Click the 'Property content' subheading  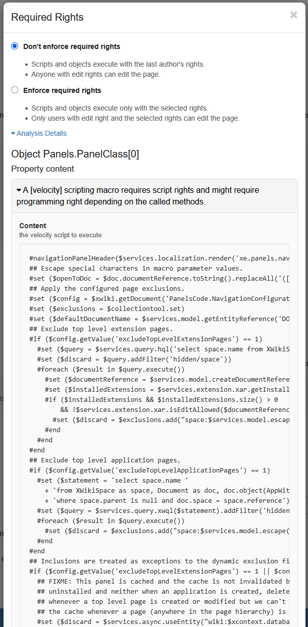tap(42, 169)
